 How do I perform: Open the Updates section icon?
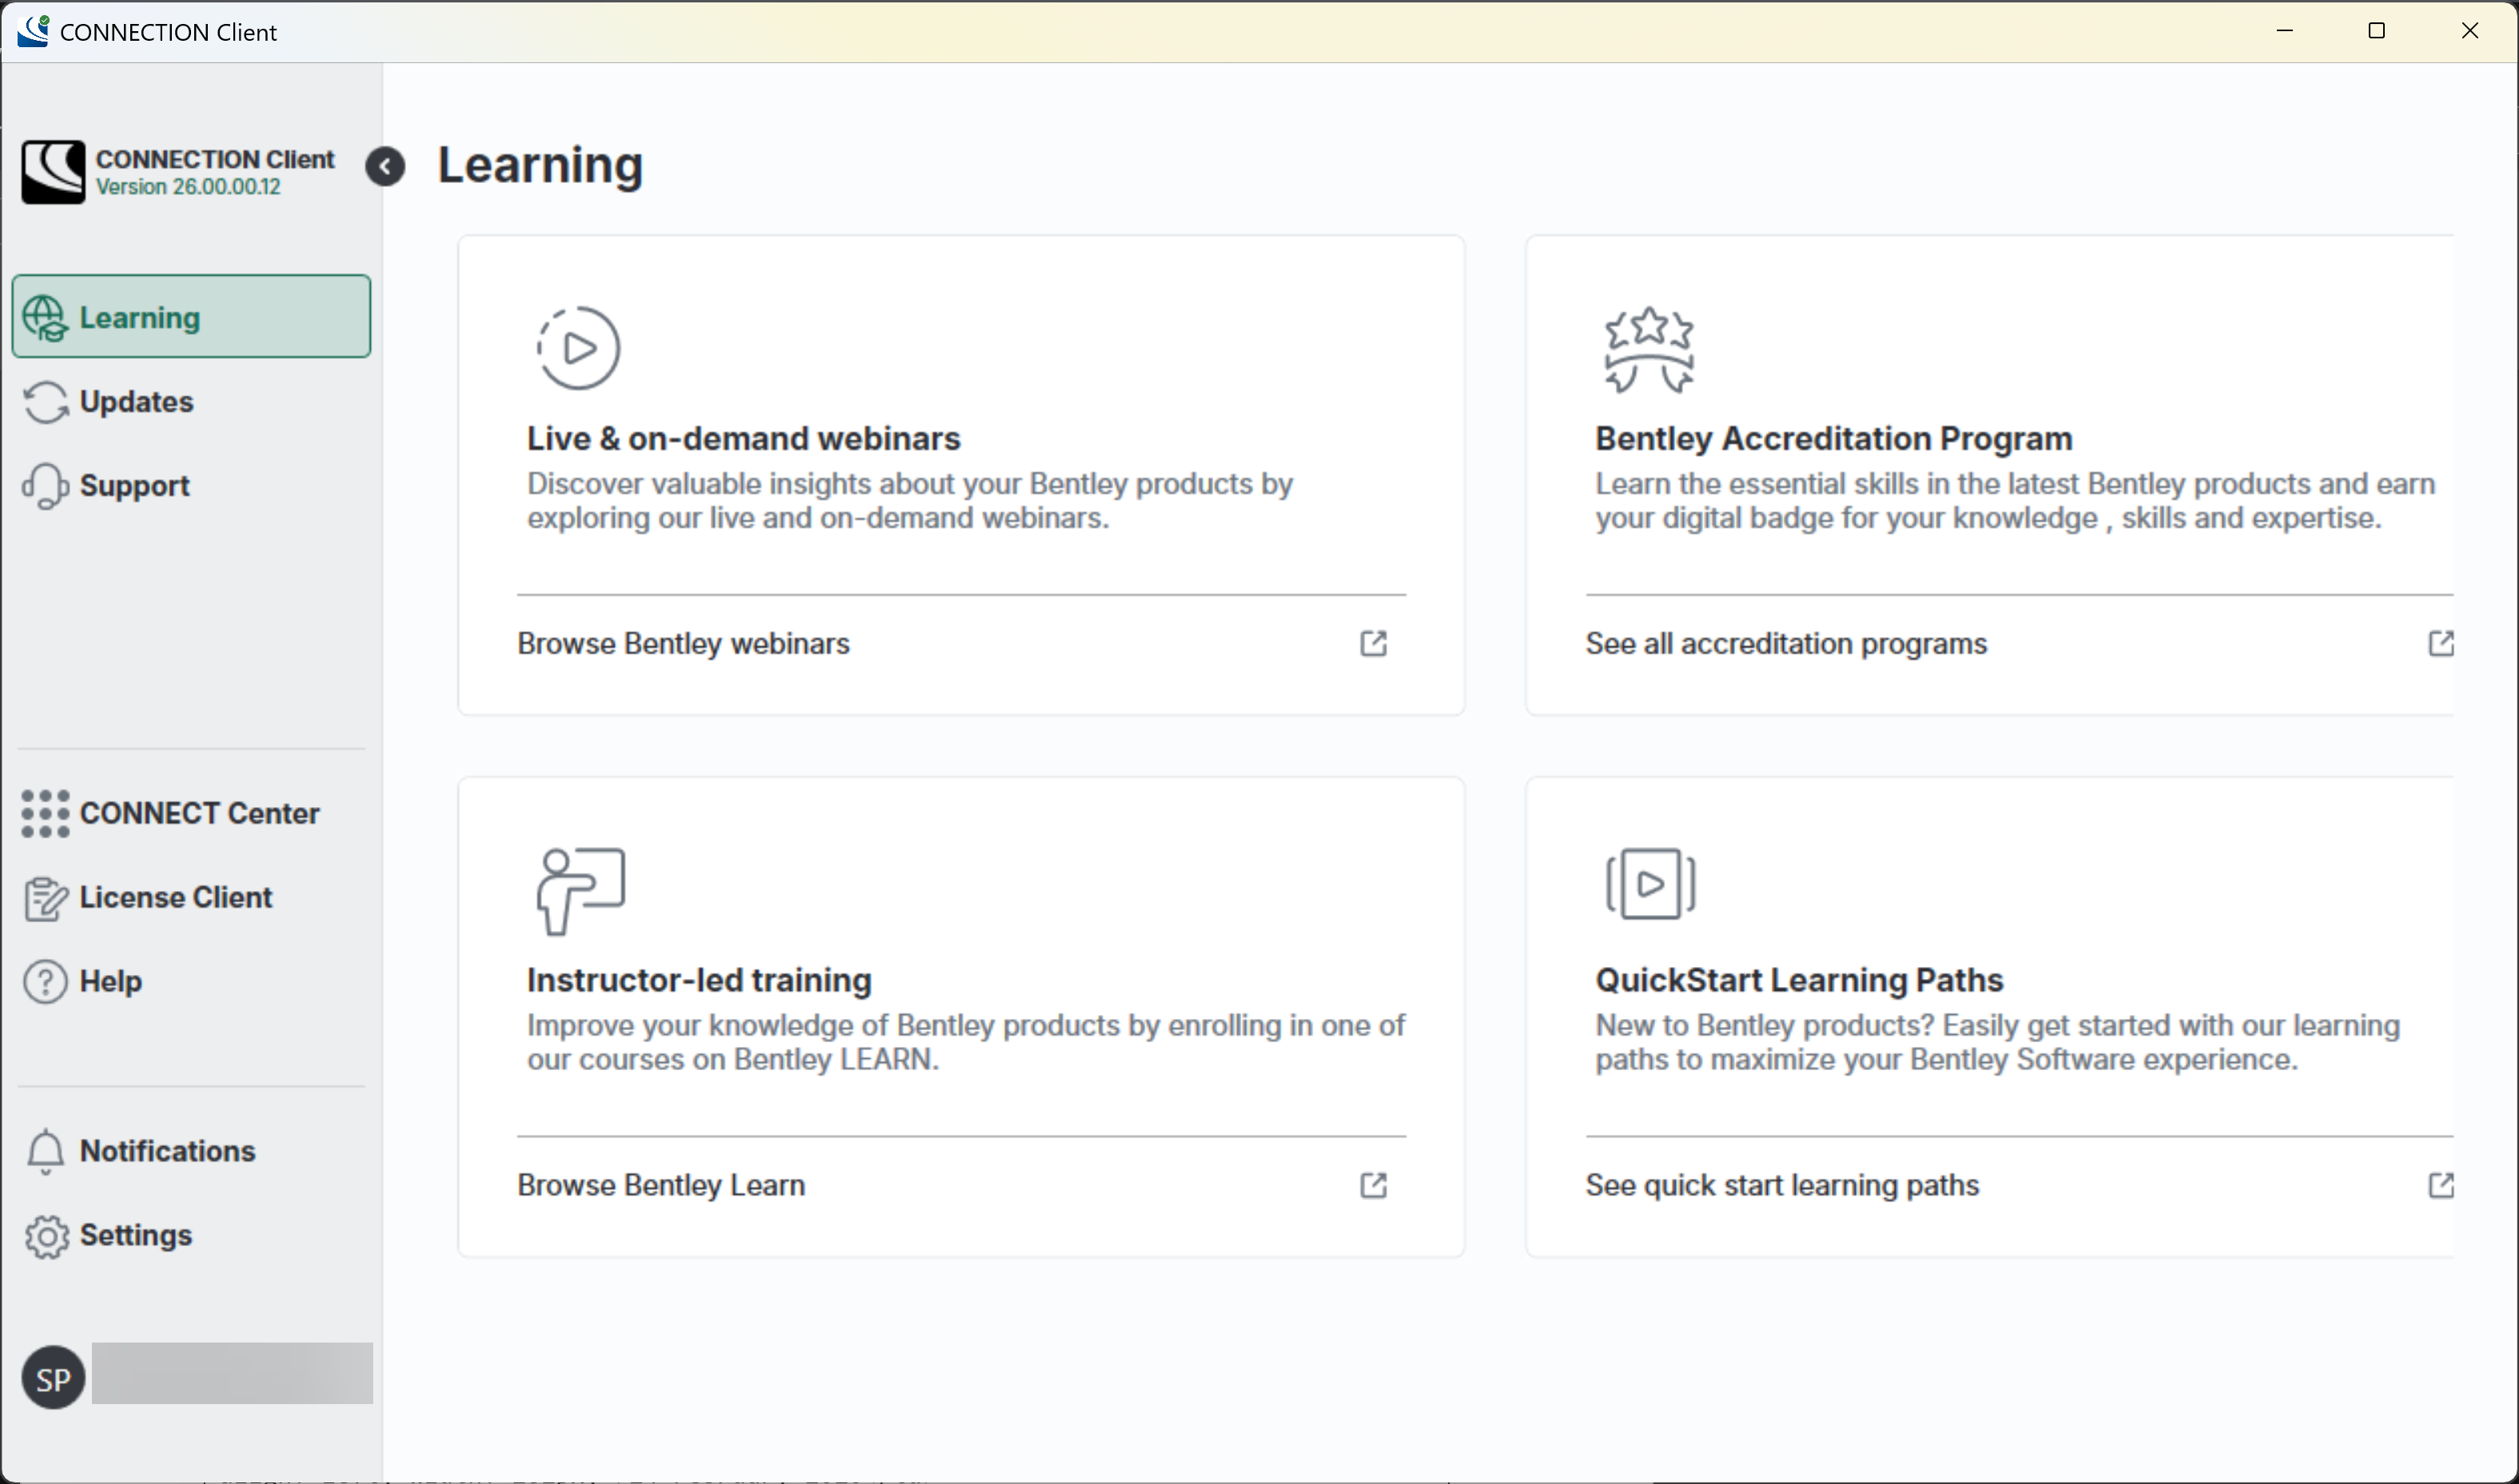click(x=46, y=402)
